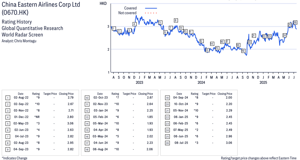Click the Rating History heading
The width and height of the screenshot is (300, 160).
[17, 22]
